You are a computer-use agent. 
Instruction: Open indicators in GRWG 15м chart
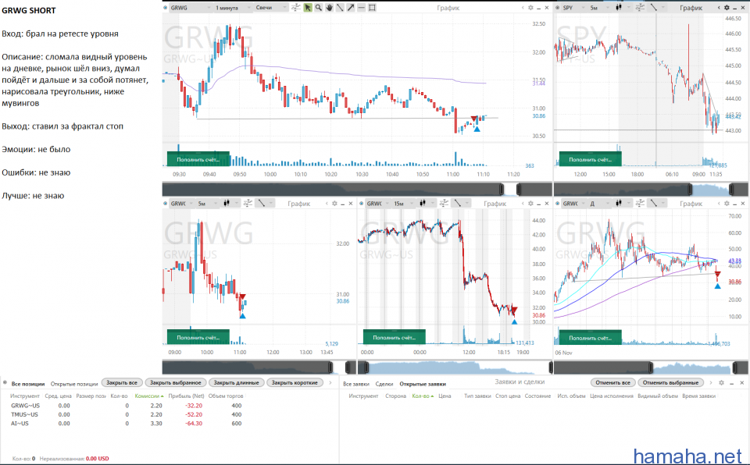444,204
